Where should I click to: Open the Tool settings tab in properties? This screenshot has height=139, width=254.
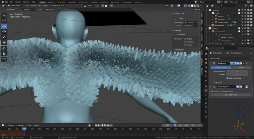(x=206, y=54)
